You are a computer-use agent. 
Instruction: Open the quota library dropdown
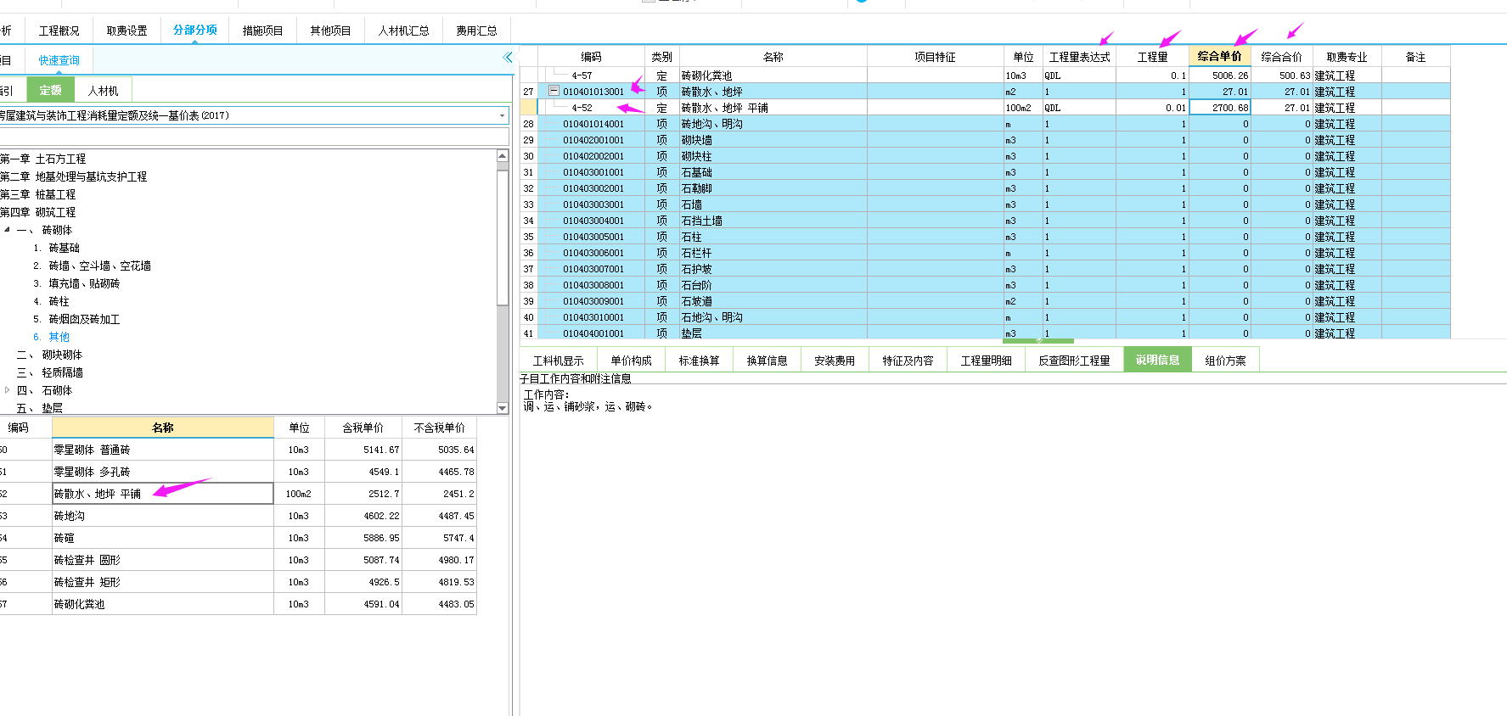pyautogui.click(x=502, y=115)
